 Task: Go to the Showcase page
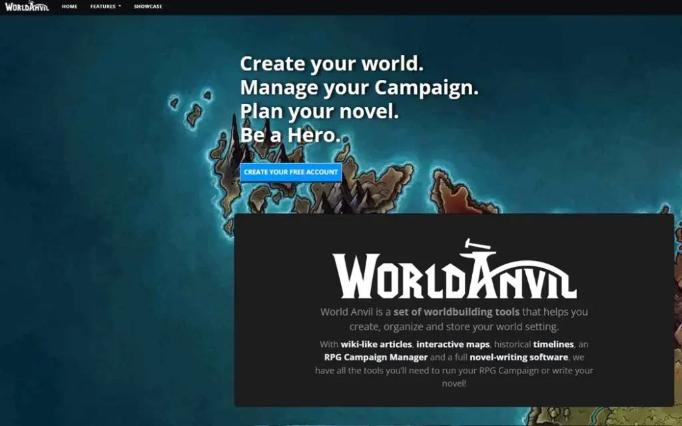click(148, 7)
